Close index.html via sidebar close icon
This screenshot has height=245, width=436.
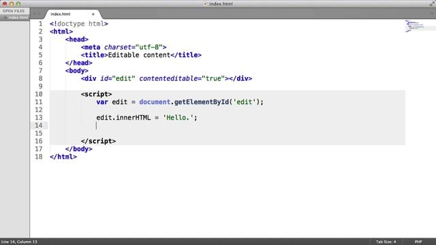[x=5, y=18]
